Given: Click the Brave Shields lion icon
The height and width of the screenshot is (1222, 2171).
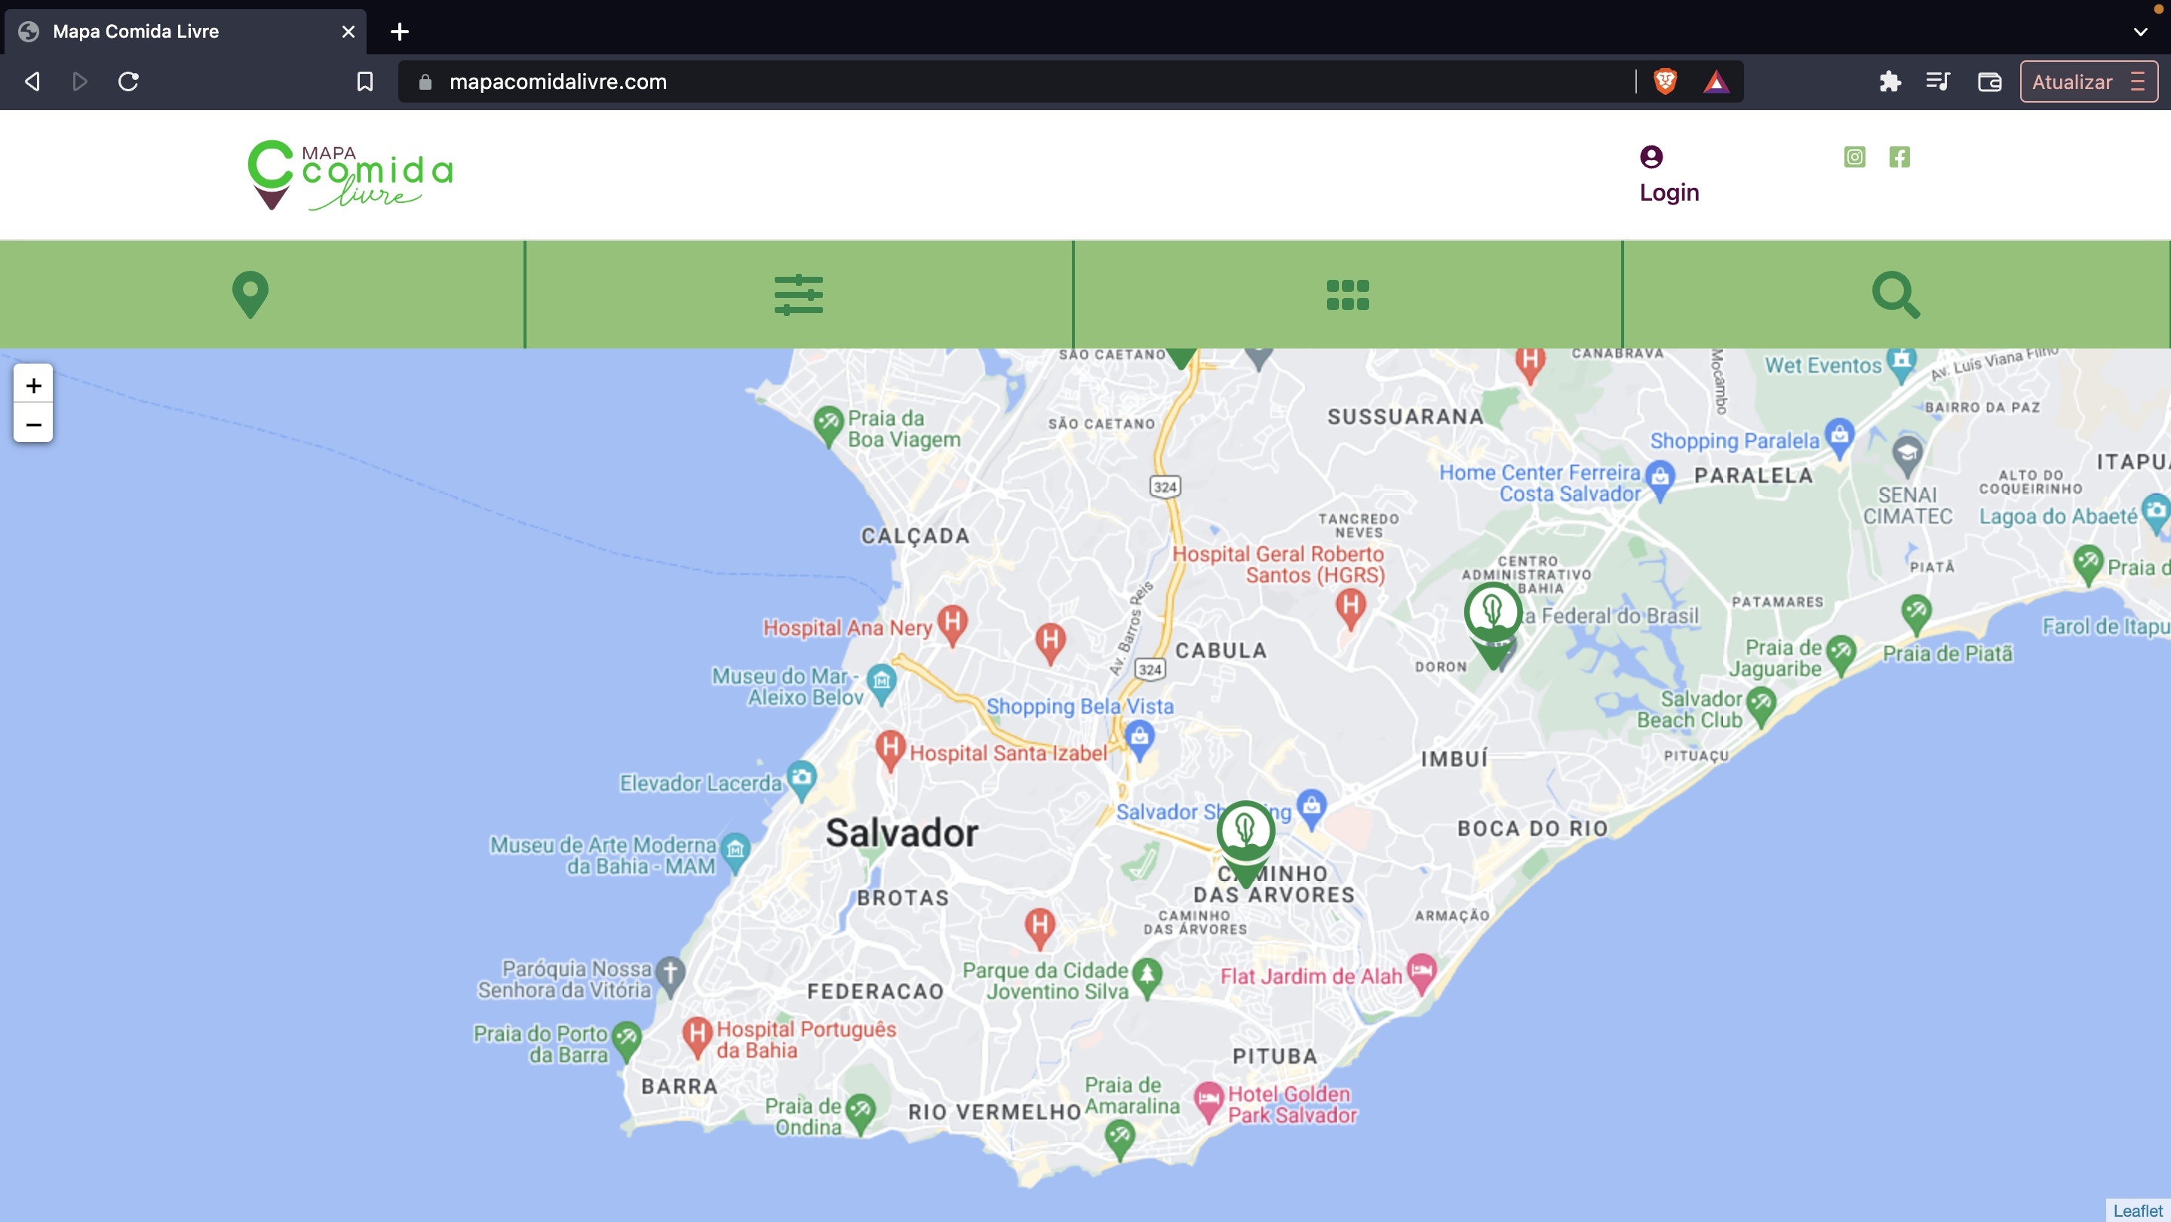Looking at the screenshot, I should [1665, 81].
